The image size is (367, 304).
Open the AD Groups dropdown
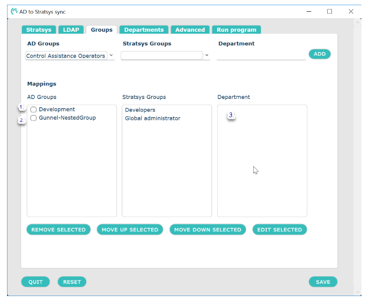(x=111, y=55)
